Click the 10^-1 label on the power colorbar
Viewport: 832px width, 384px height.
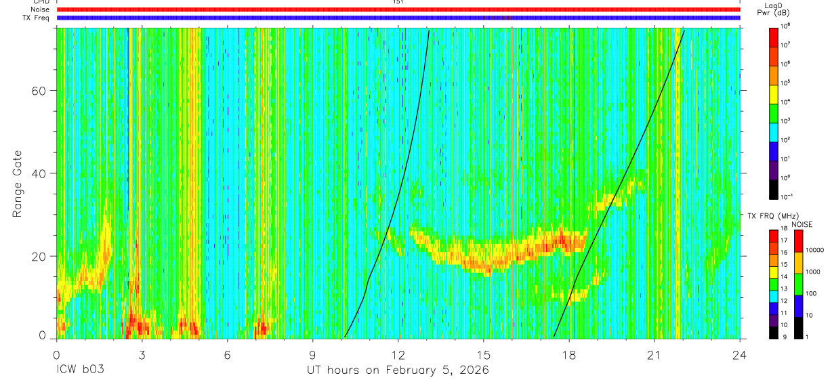[786, 196]
